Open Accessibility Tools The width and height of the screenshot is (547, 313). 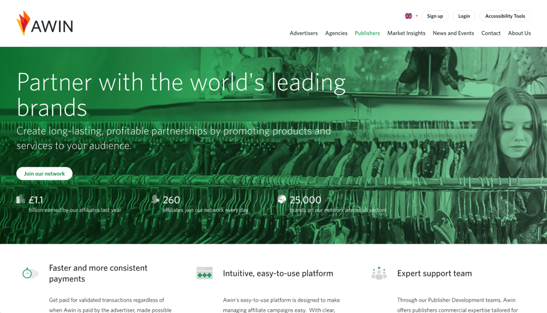click(x=505, y=16)
